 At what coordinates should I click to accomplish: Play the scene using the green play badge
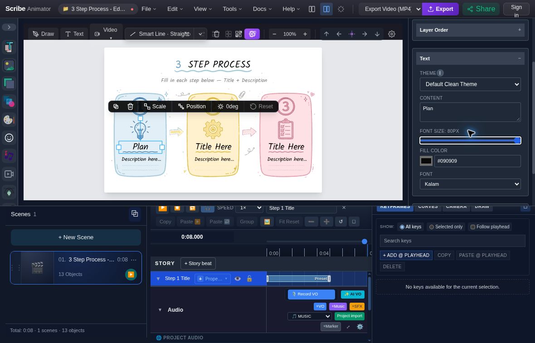[131, 275]
